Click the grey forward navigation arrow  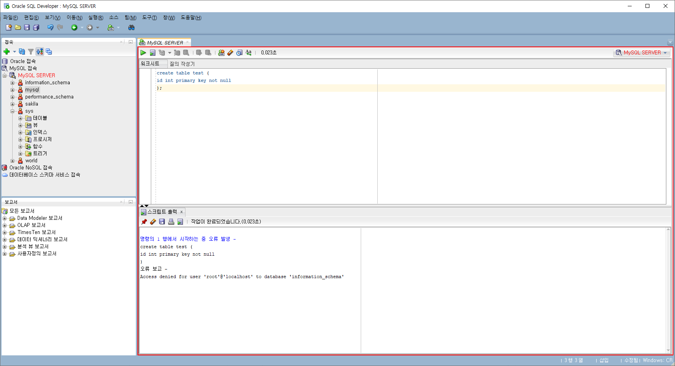tap(90, 28)
